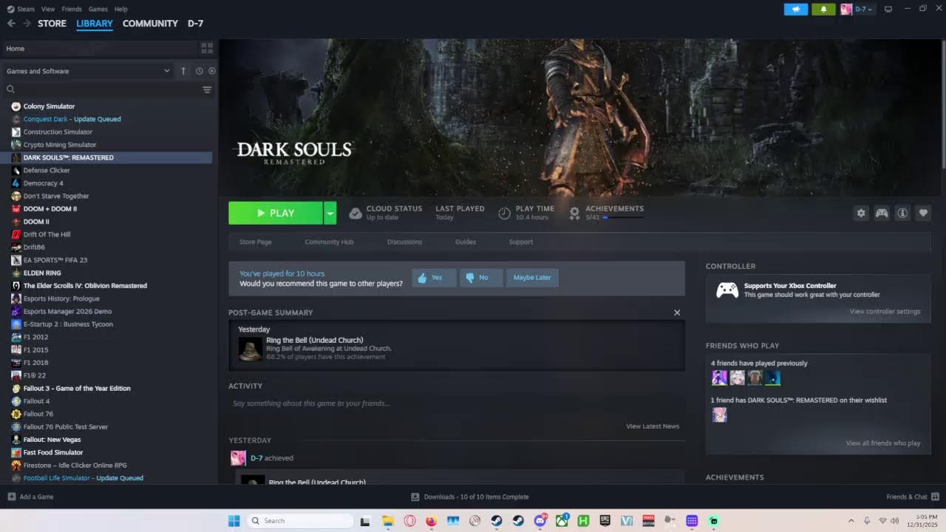The height and width of the screenshot is (532, 946).
Task: Open the announcements megaphone button
Action: [x=796, y=10]
